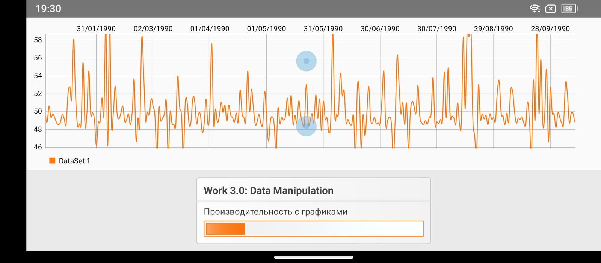Tap the upper blue touch marker on chart
Image resolution: width=601 pixels, height=263 pixels.
click(306, 61)
